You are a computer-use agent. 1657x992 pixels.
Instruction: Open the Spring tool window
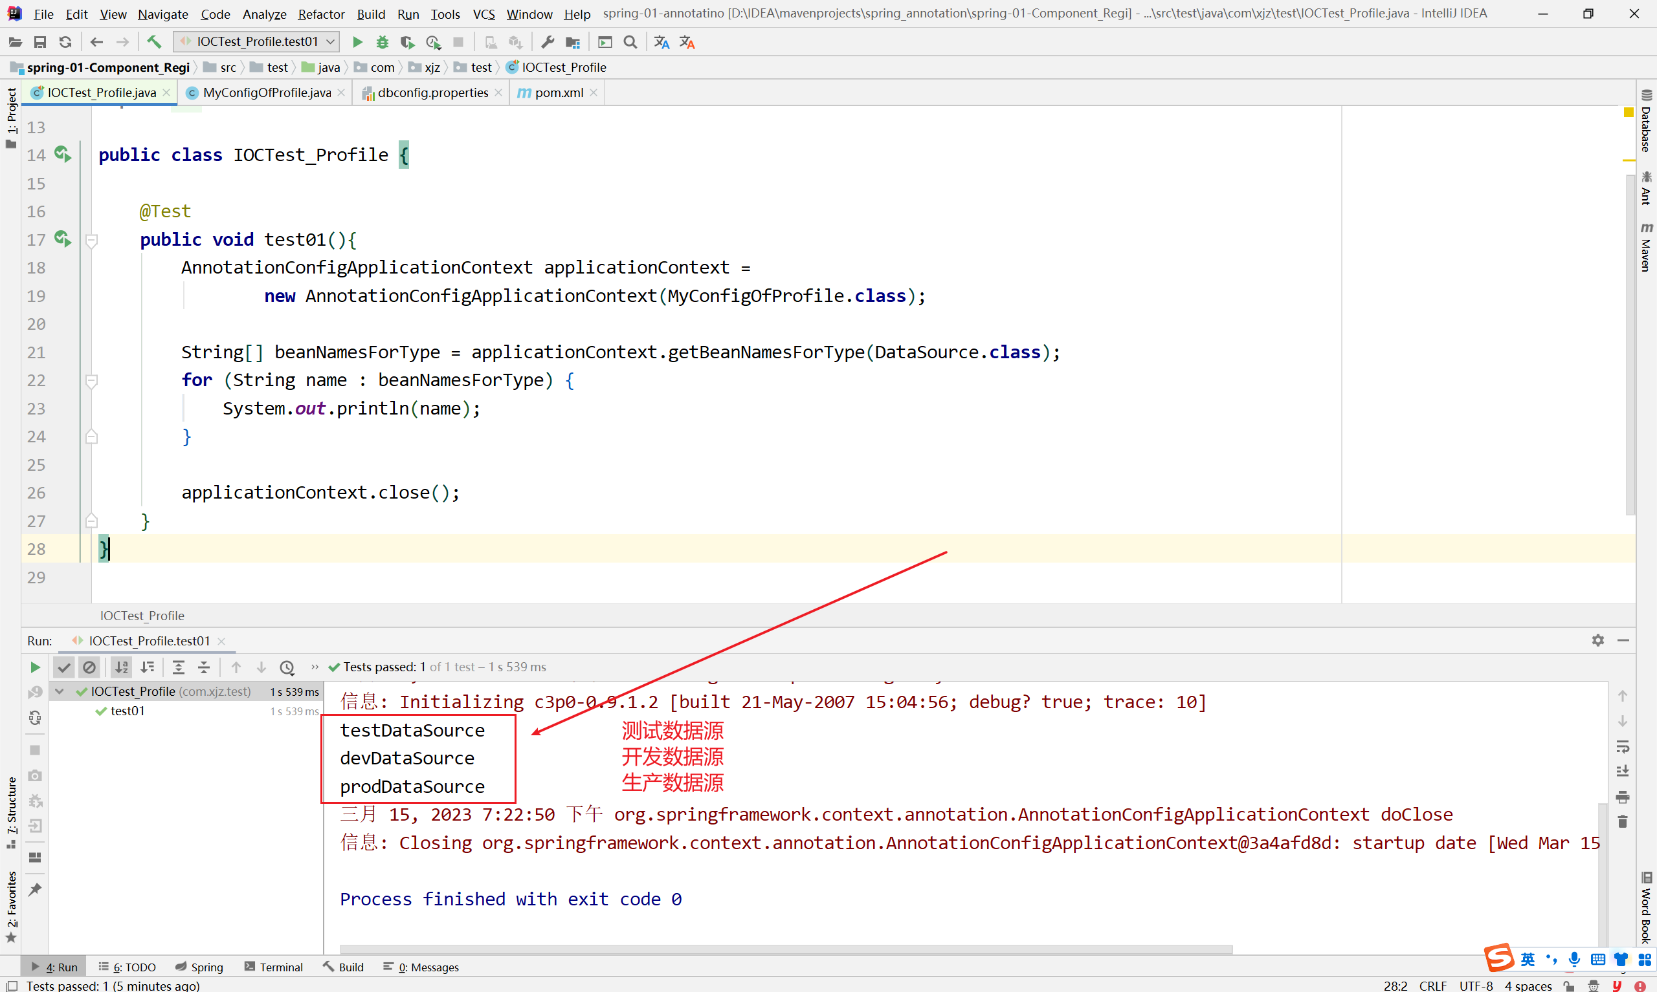pyautogui.click(x=199, y=967)
